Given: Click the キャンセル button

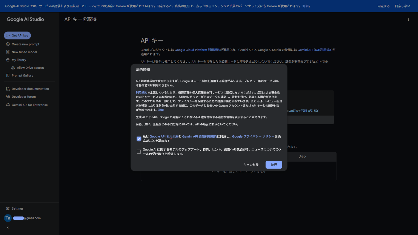Looking at the screenshot, I should pos(251,165).
